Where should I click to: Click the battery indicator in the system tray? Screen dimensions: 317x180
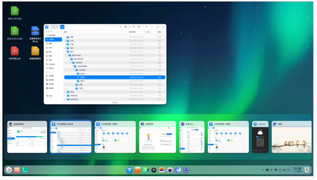[x=284, y=170]
